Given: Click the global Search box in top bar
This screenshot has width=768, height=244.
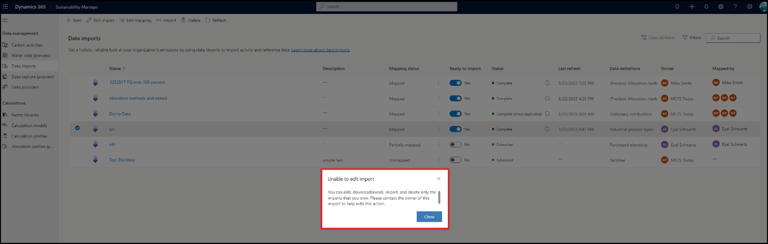Looking at the screenshot, I should click(x=386, y=6).
